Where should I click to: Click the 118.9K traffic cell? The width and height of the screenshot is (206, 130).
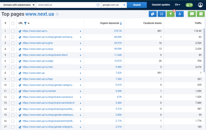[198, 31]
